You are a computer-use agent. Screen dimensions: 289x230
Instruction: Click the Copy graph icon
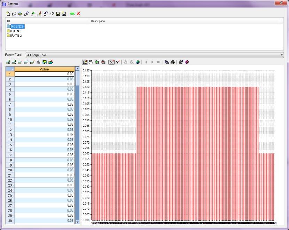[166, 62]
